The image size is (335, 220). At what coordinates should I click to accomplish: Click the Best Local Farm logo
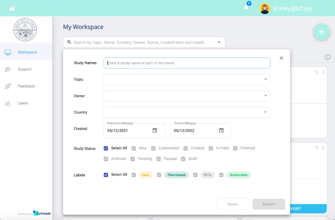tap(25, 29)
